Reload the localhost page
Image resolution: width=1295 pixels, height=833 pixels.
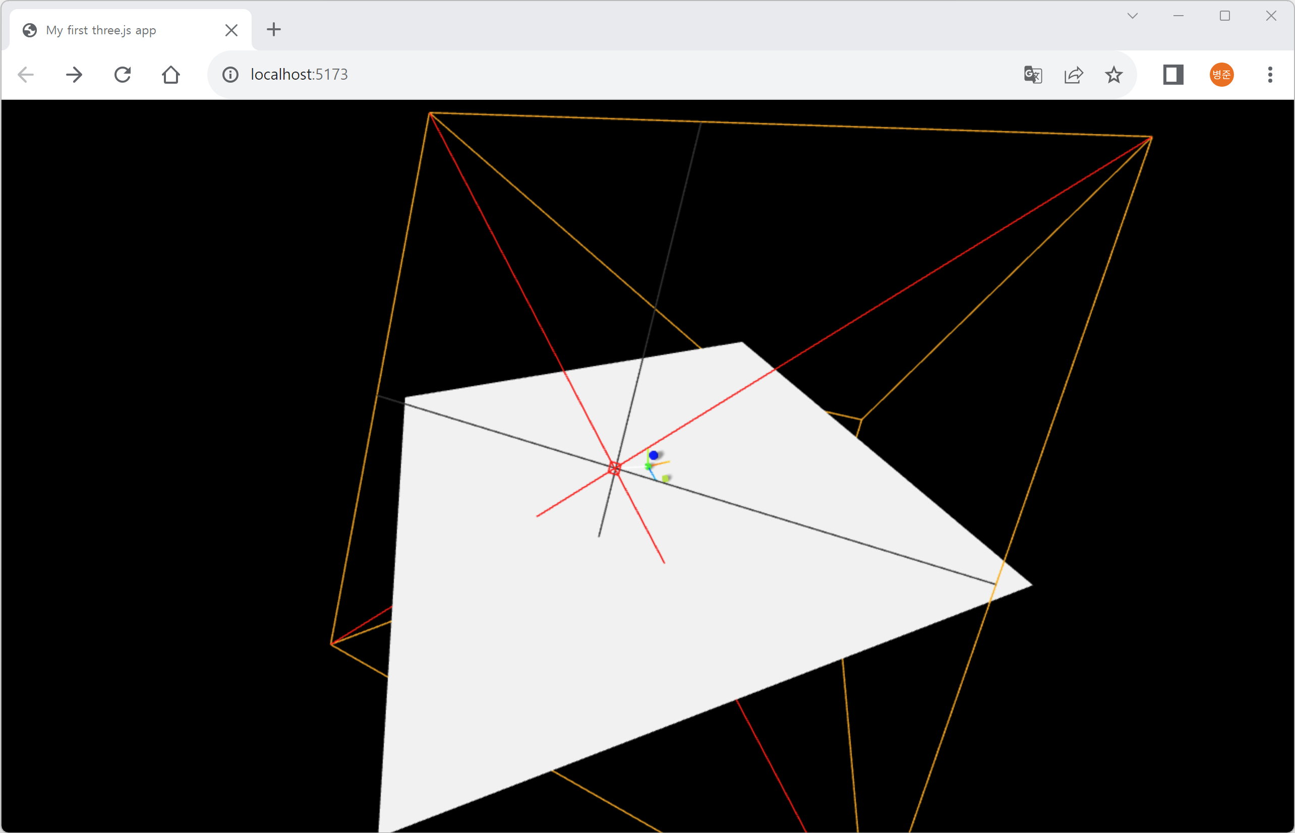click(123, 75)
